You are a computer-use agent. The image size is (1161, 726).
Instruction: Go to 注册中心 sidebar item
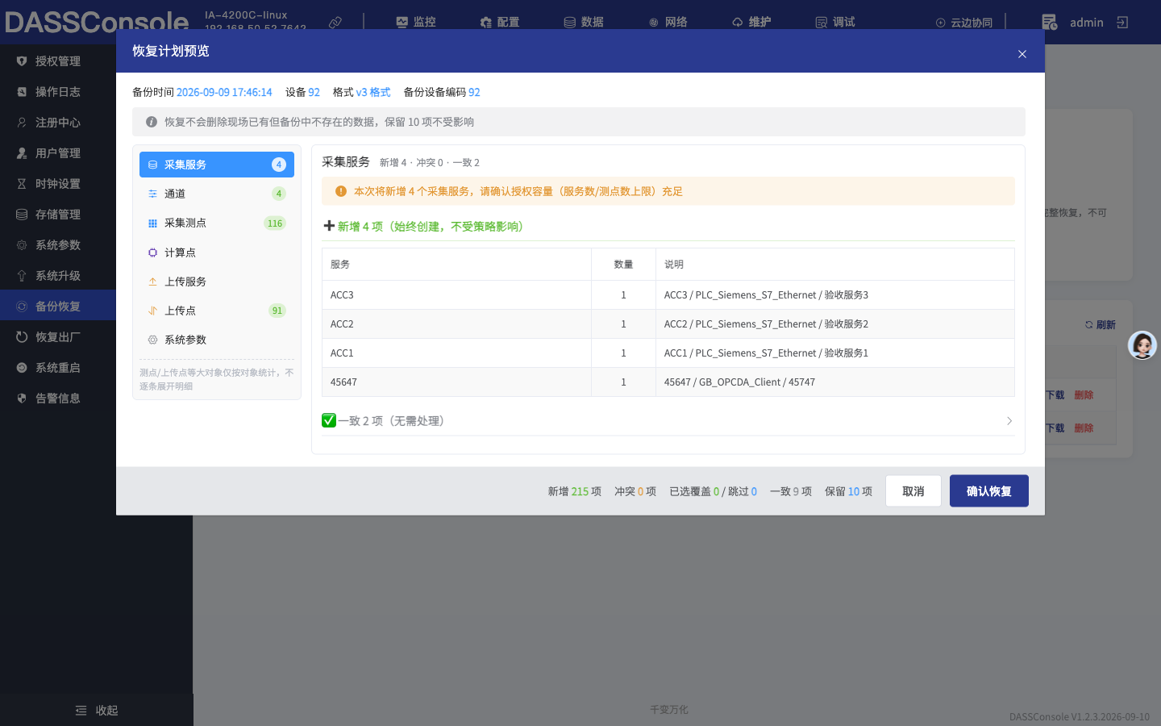point(58,123)
